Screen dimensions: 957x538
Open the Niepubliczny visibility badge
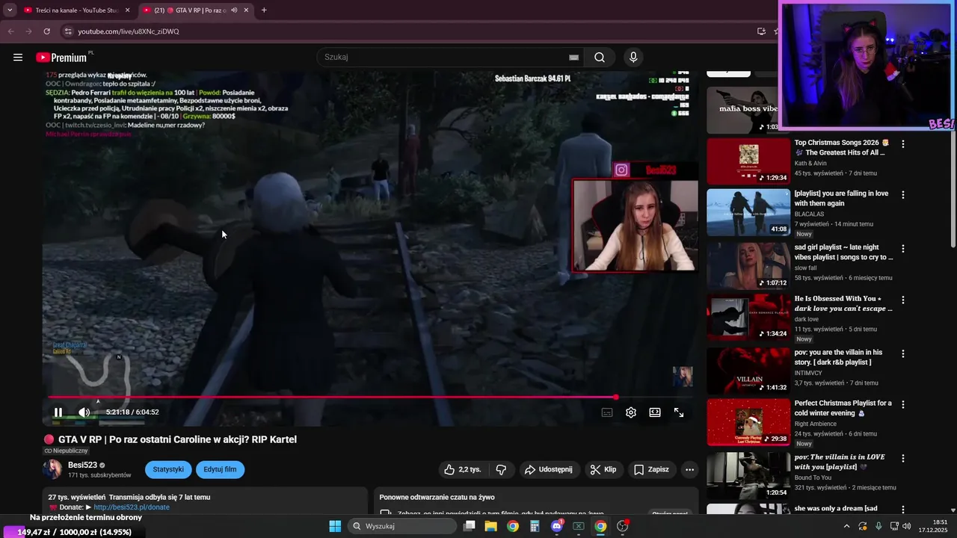point(66,451)
